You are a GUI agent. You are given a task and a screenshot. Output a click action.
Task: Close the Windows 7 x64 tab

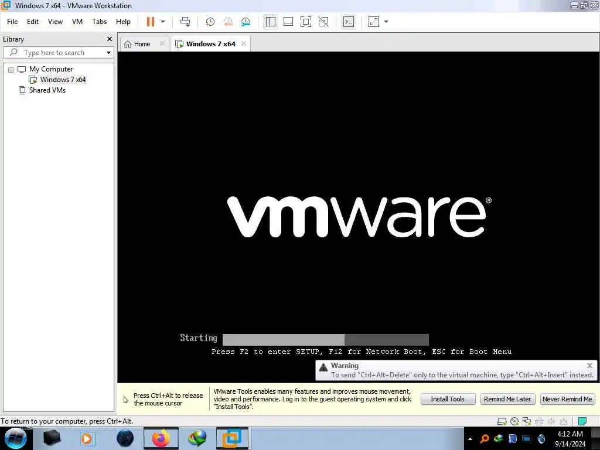[244, 43]
